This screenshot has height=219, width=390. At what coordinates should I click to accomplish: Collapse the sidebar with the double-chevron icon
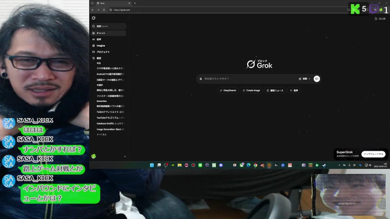[x=125, y=156]
